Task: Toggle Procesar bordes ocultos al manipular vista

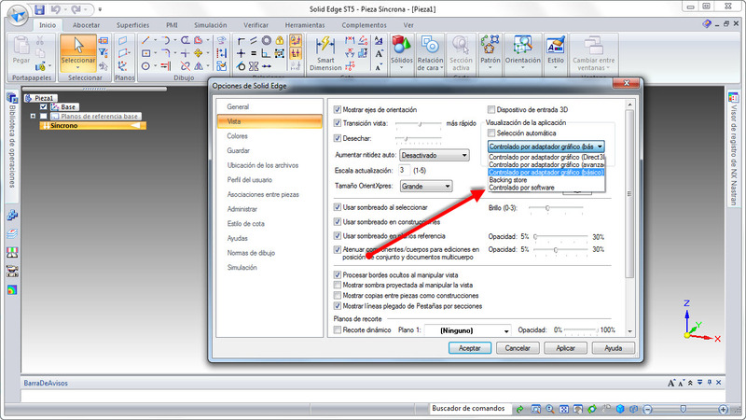Action: click(x=338, y=274)
